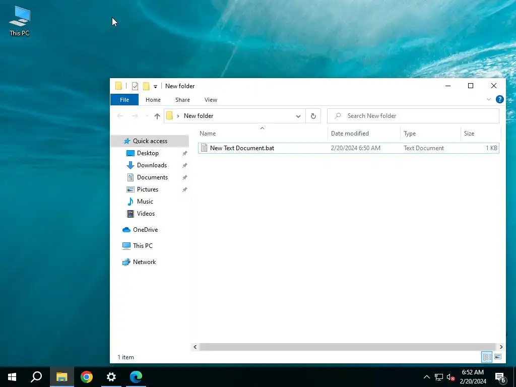
Task: Sort by the Type column header
Action: click(x=430, y=133)
